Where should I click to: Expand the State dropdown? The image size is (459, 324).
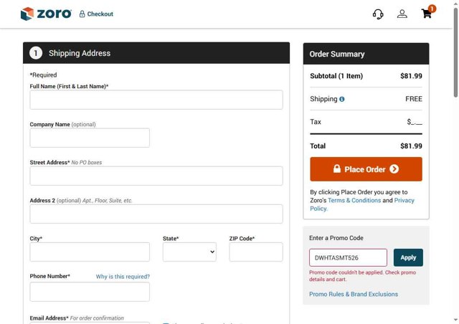click(189, 252)
